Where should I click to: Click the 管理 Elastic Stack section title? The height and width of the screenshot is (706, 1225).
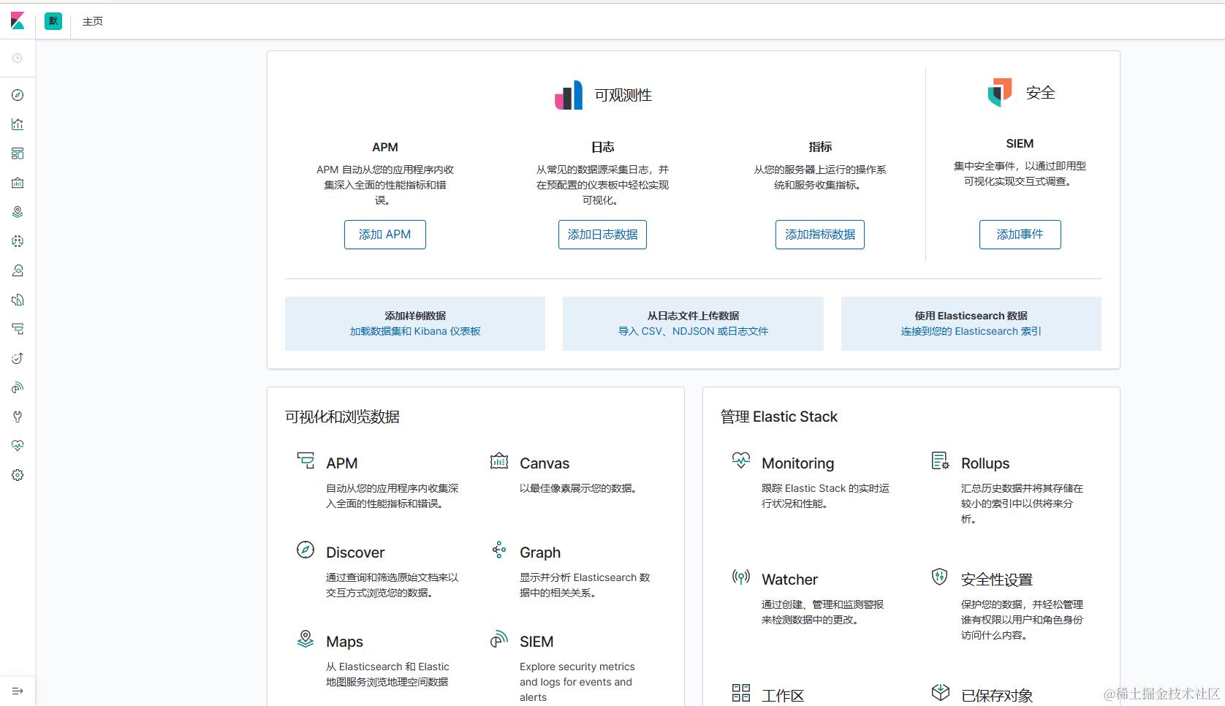point(779,417)
